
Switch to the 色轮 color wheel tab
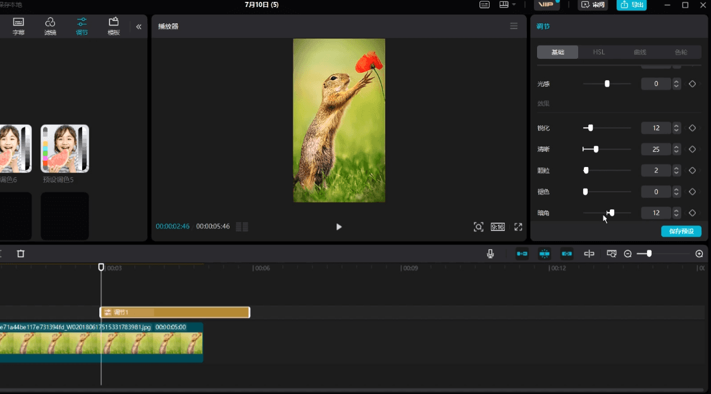pyautogui.click(x=681, y=52)
